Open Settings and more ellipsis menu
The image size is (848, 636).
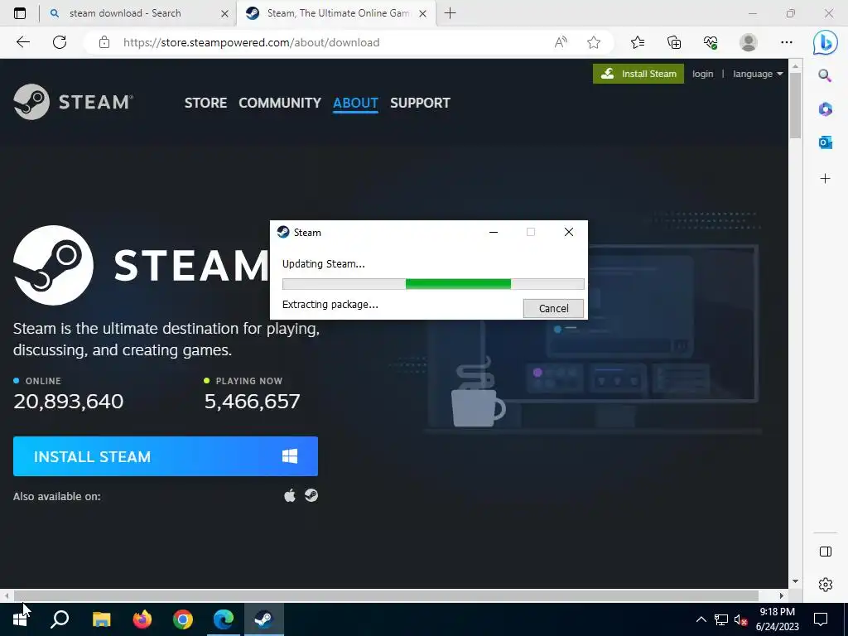pos(787,42)
